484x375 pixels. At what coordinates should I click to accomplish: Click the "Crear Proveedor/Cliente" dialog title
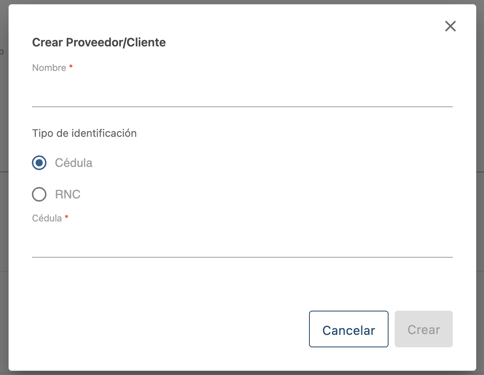click(x=99, y=42)
